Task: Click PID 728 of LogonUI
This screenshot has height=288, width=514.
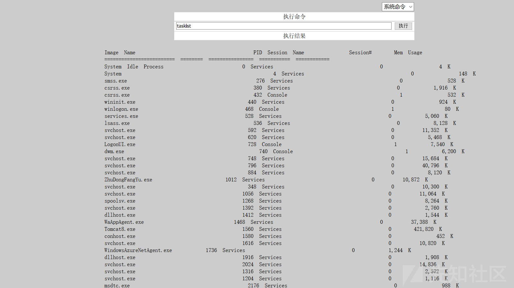Action: [x=252, y=144]
